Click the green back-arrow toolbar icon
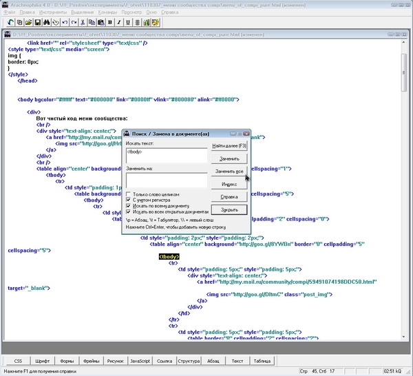The image size is (413, 376). [10, 23]
